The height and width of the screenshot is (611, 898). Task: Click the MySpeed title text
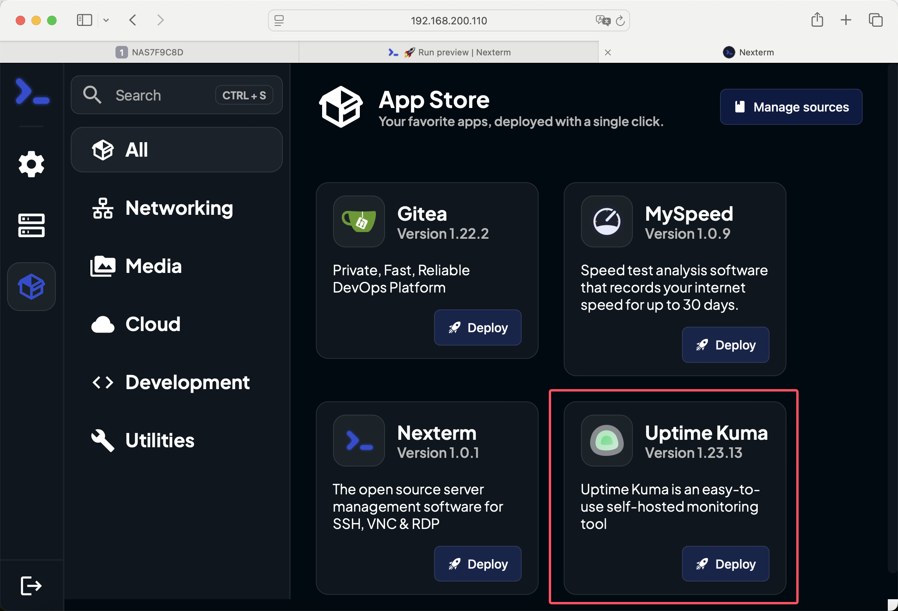689,214
